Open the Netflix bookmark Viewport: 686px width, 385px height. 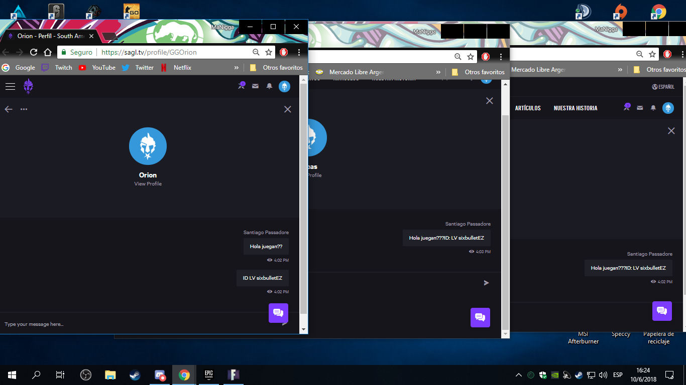point(176,68)
